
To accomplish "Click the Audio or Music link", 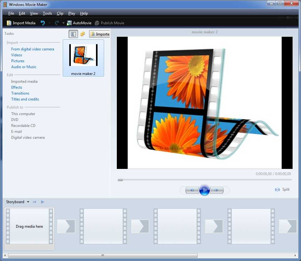I will pyautogui.click(x=24, y=67).
